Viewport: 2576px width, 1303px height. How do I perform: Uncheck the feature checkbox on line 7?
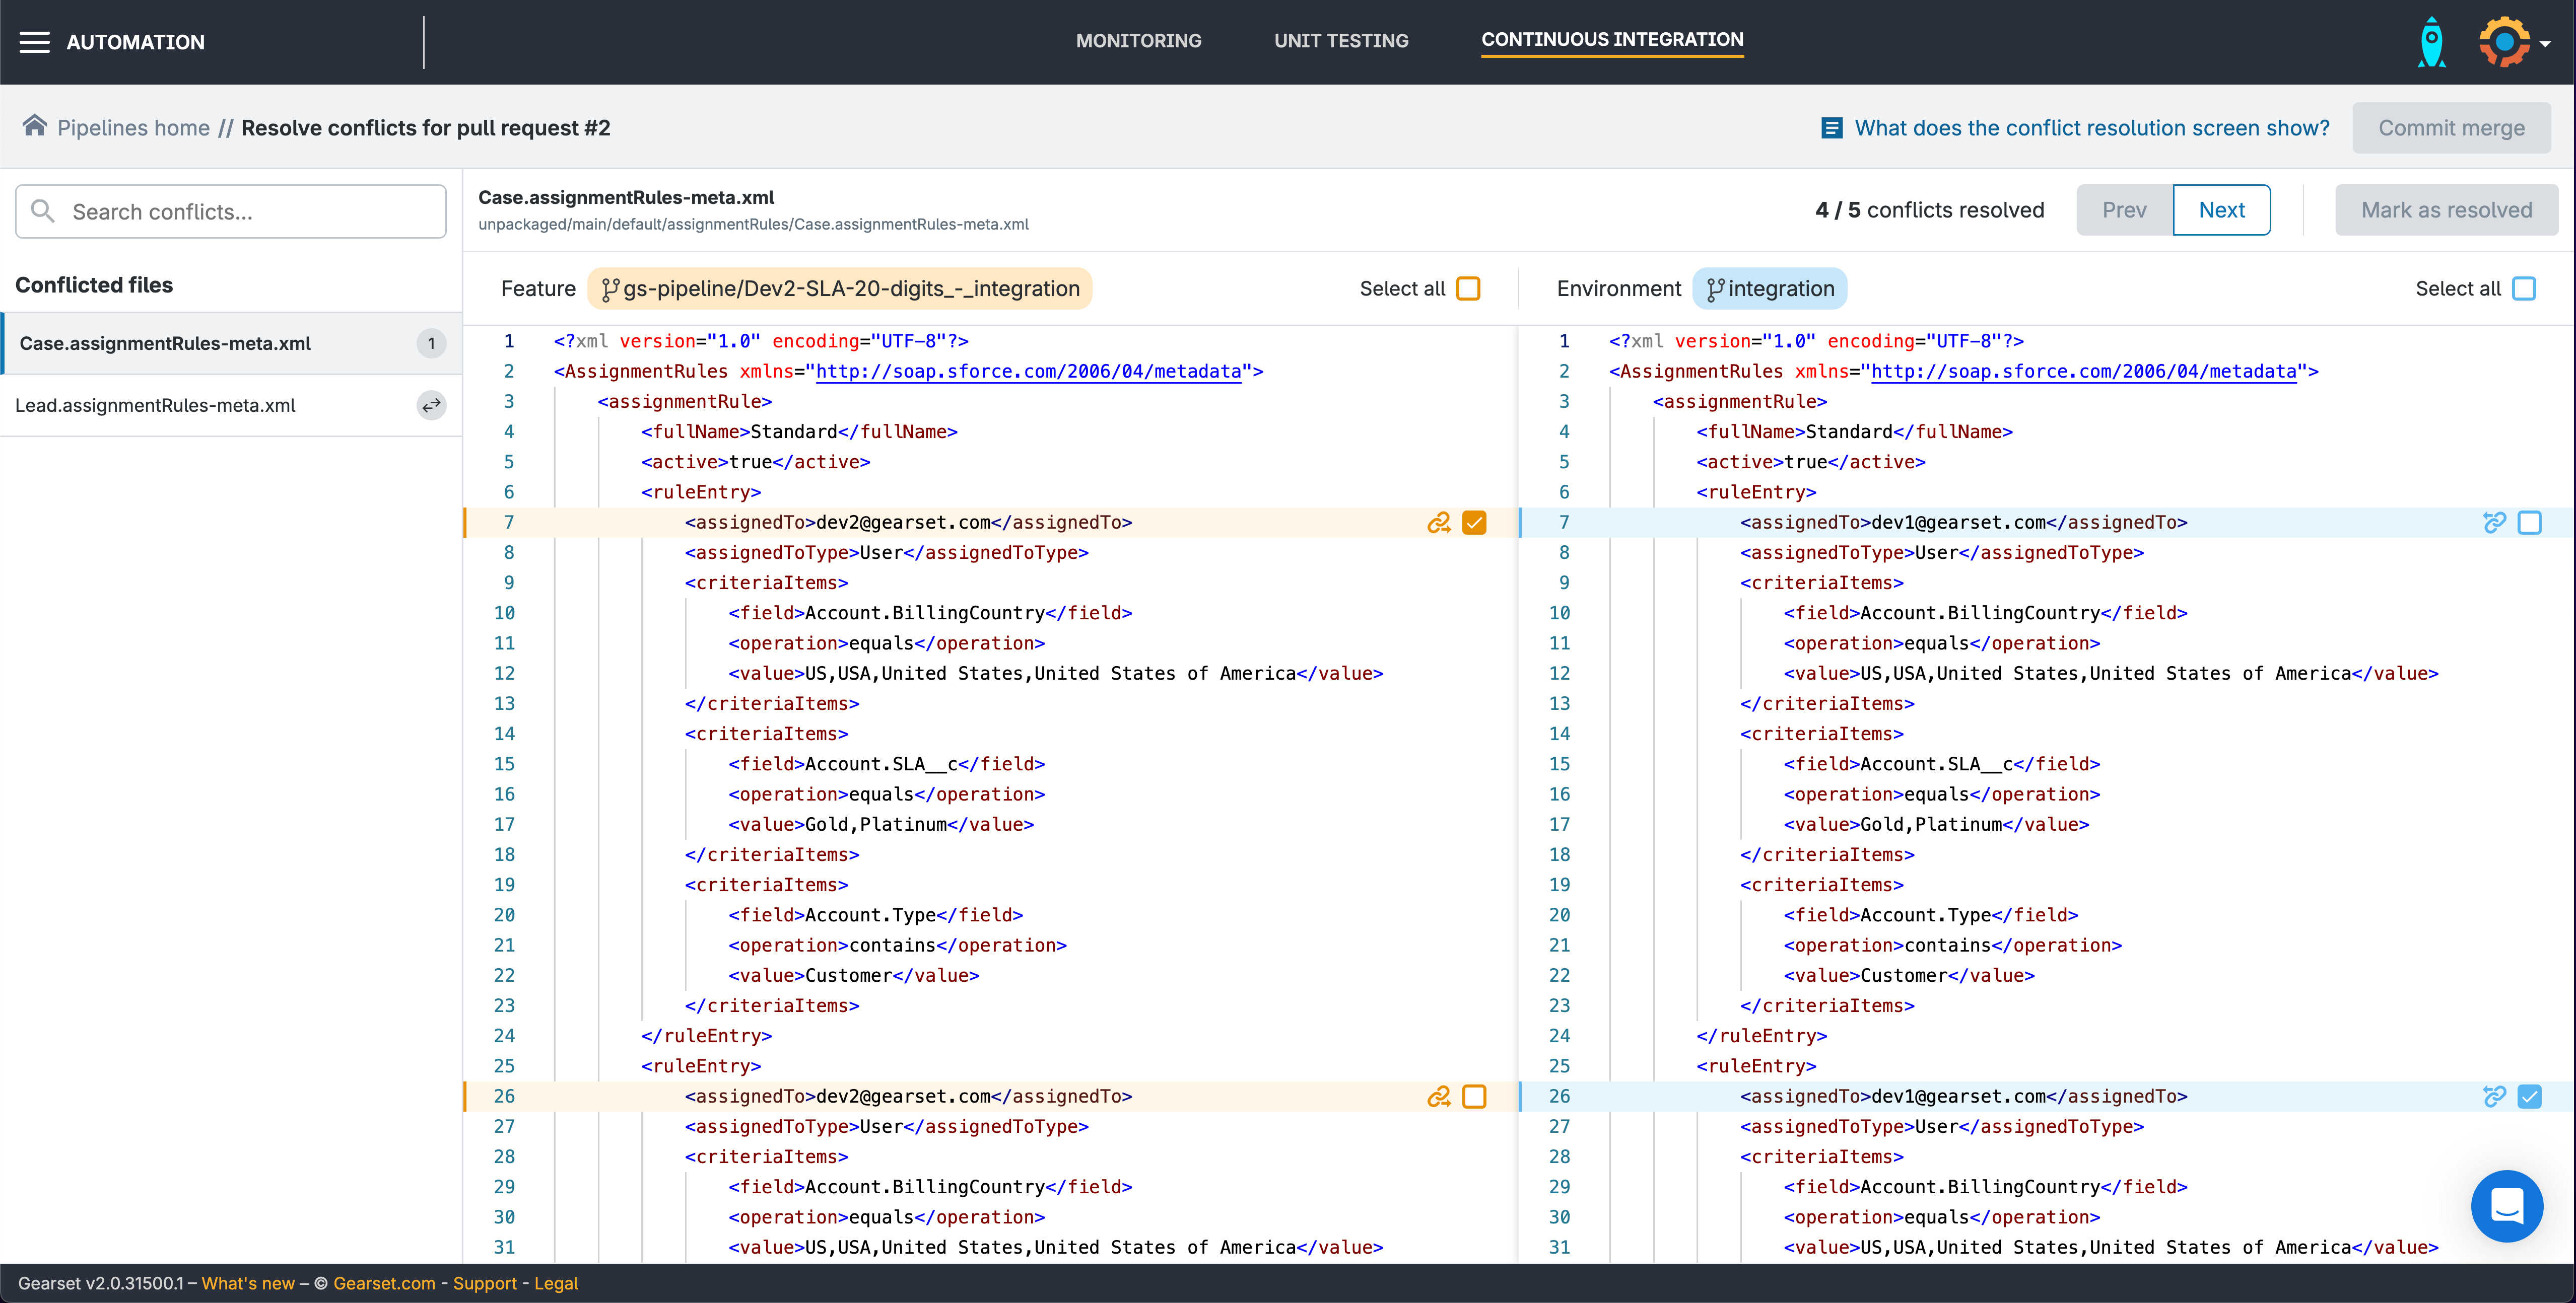1474,523
